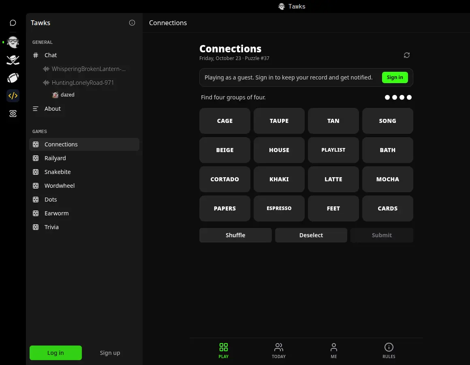
Task: Open the Snakebite game
Action: [x=84, y=172]
